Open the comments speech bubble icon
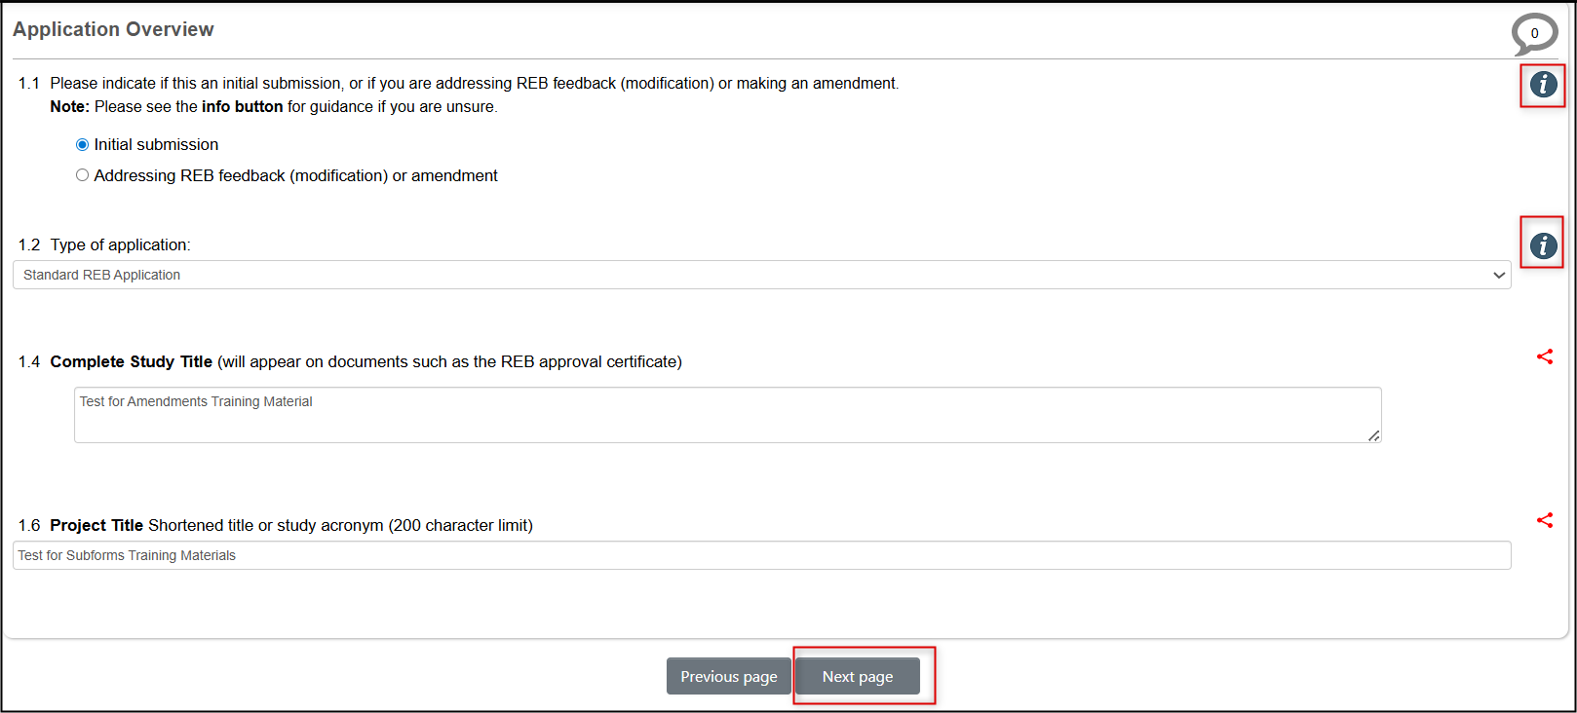 (x=1534, y=35)
